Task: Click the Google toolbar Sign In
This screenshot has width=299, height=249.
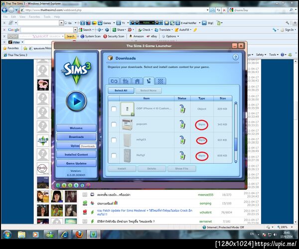Action: pyautogui.click(x=288, y=30)
